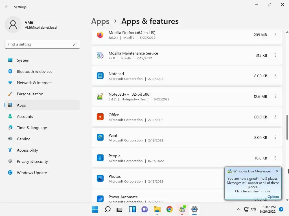Viewport: 289px width, 216px height.
Task: Click the Mozilla Maintenance Service icon
Action: click(x=100, y=55)
